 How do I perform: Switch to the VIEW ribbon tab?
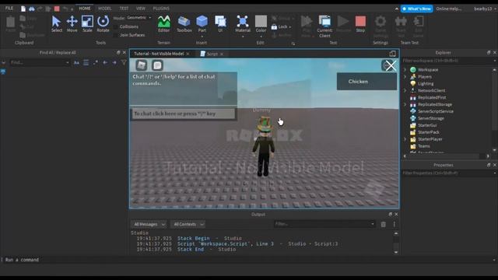[140, 9]
